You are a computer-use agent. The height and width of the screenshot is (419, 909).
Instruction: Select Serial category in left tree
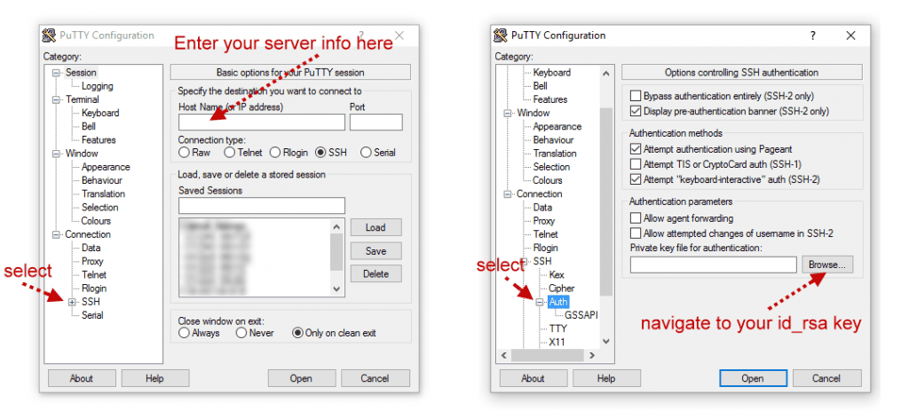click(x=92, y=315)
